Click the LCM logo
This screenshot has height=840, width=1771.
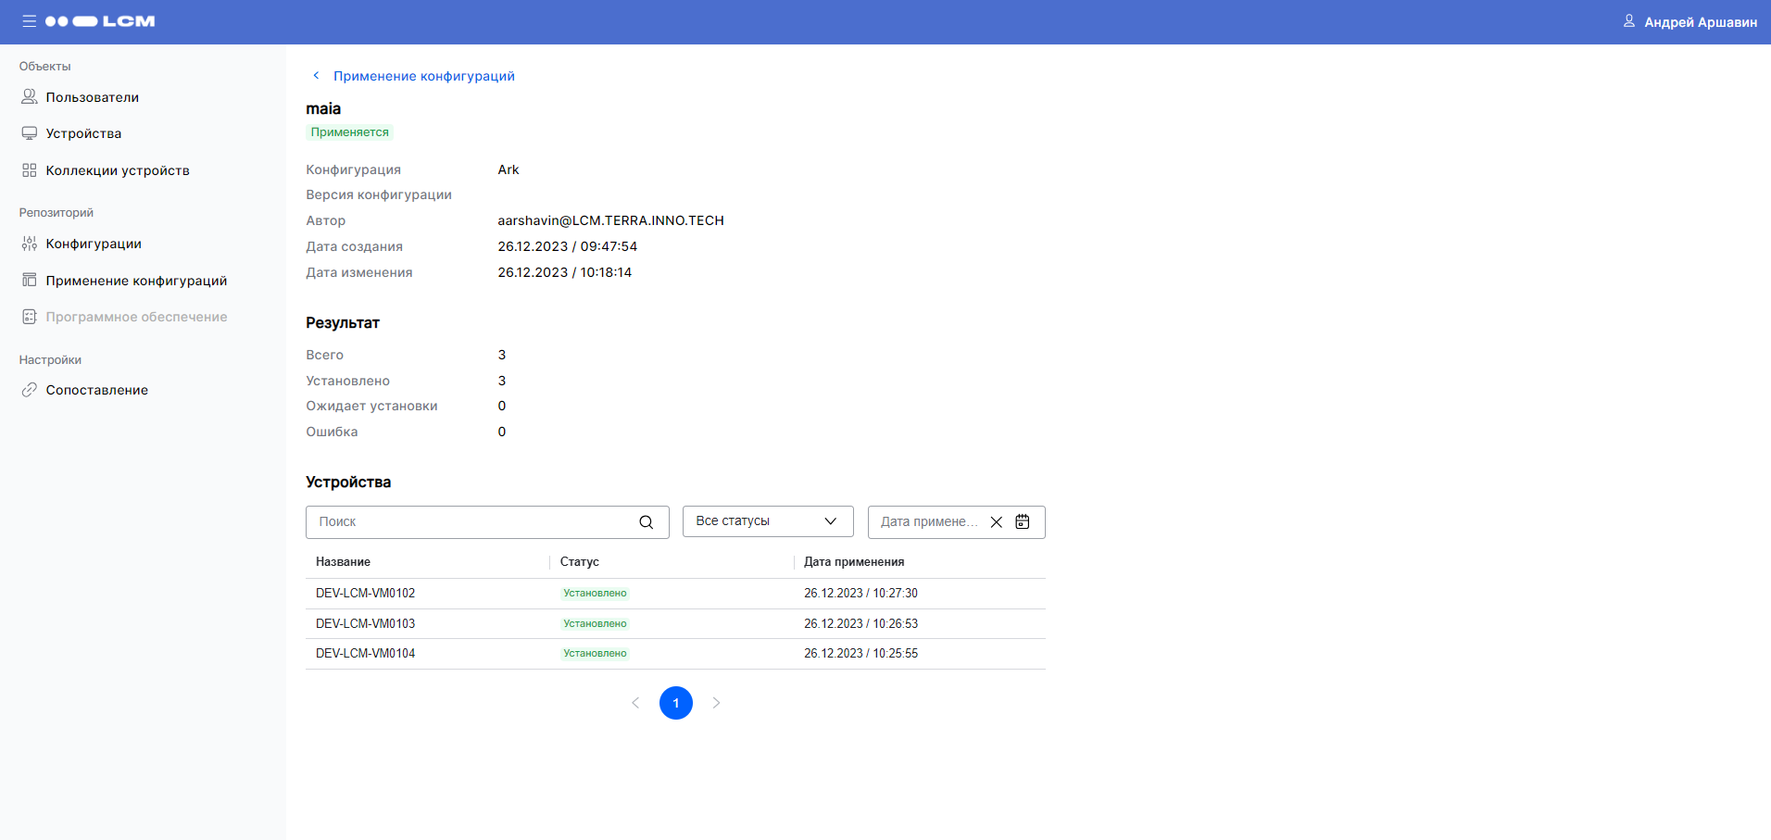100,21
